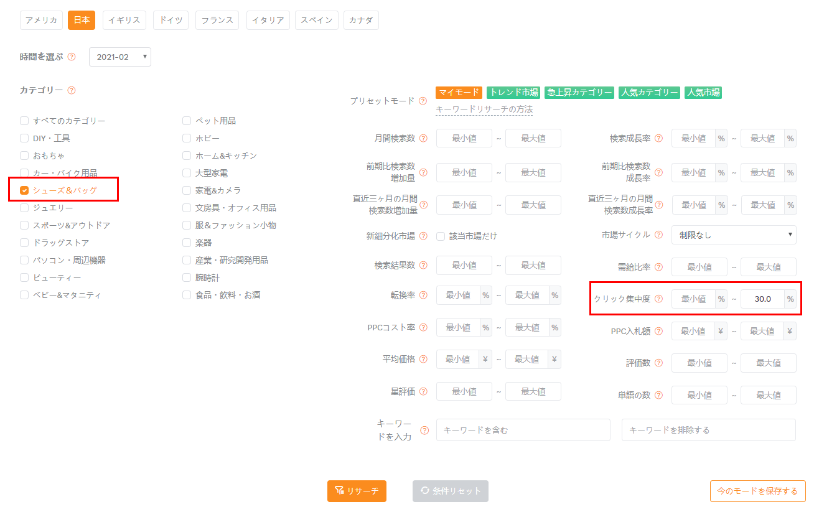Click help icon for クリック集中度

point(658,299)
